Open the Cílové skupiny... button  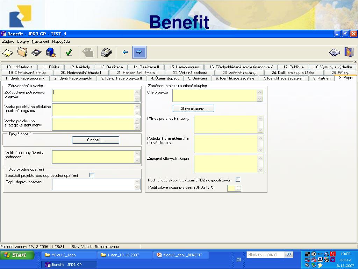click(193, 109)
